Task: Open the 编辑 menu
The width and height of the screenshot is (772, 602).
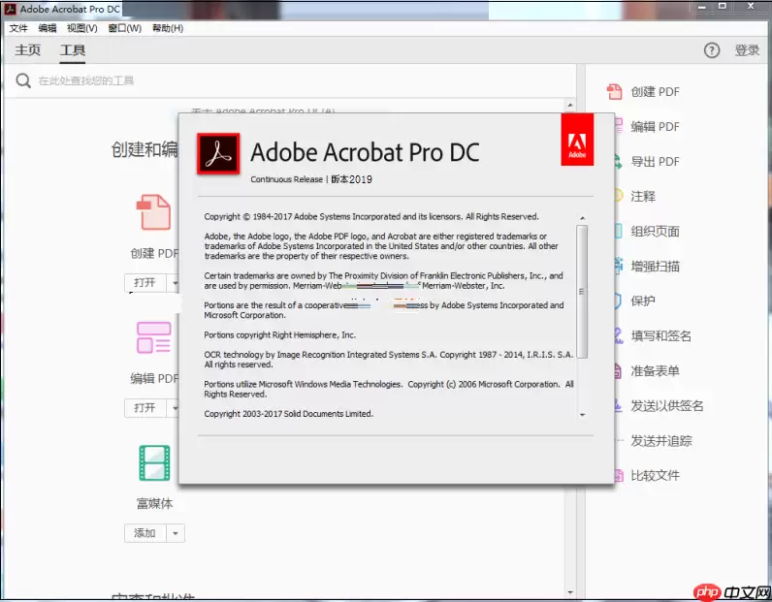Action: coord(48,28)
